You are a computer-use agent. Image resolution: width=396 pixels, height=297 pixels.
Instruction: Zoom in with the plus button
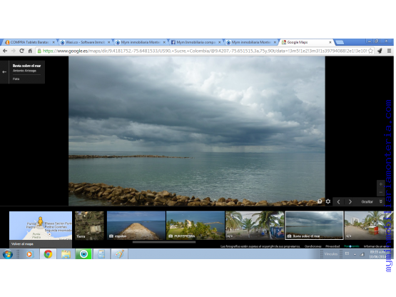click(381, 184)
